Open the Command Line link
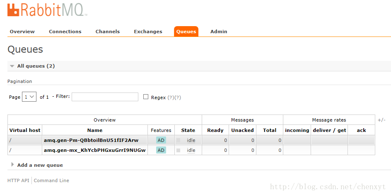Screen dimensions: 391x195 pyautogui.click(x=51, y=180)
